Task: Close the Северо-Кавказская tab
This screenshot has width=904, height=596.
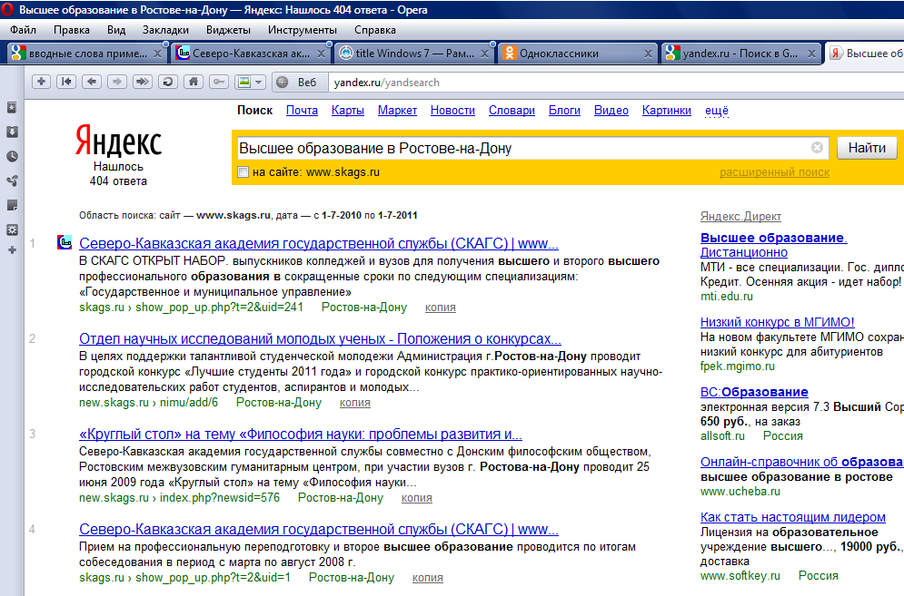Action: (x=321, y=54)
